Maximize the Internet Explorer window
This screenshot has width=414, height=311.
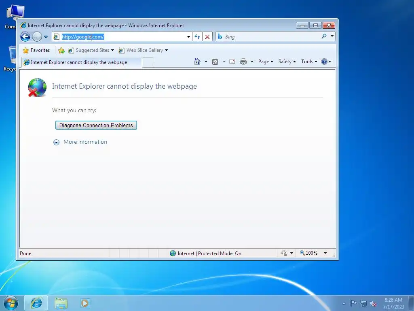[315, 25]
